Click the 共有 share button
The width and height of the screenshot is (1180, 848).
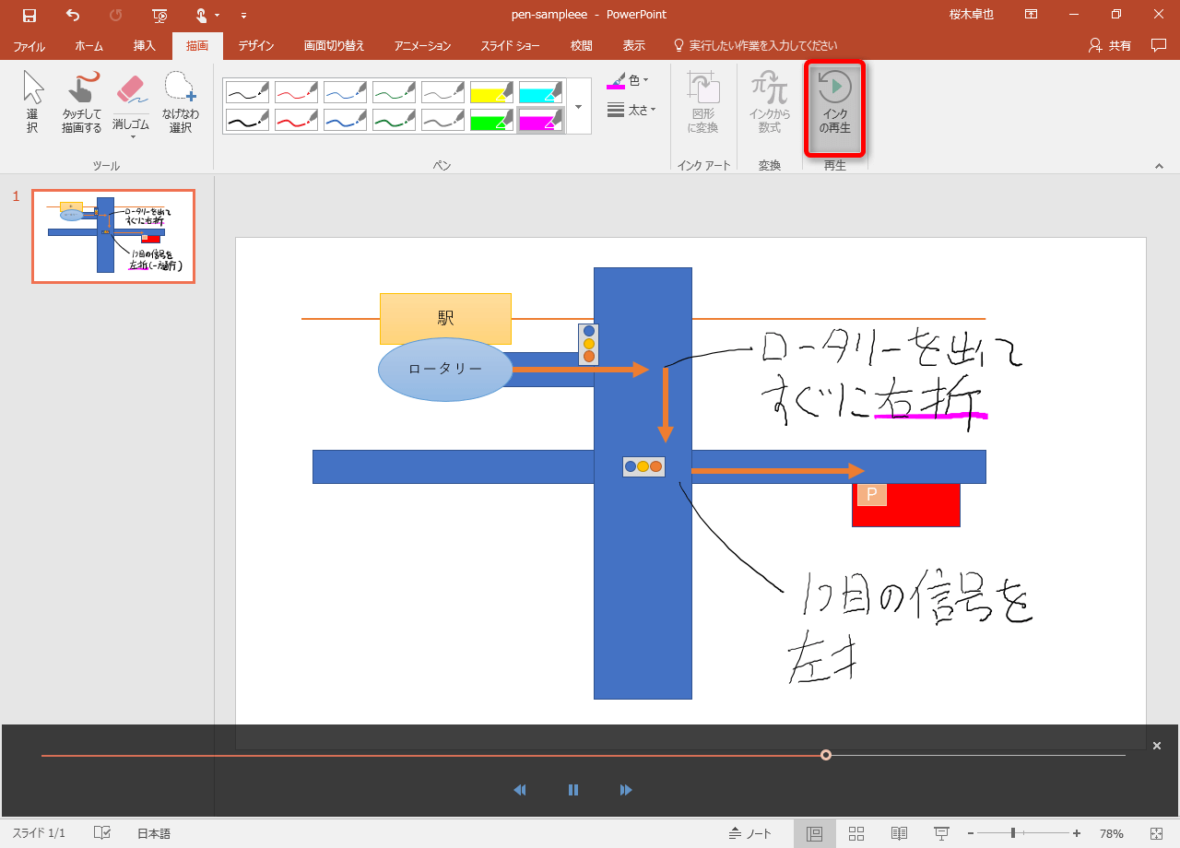click(1110, 45)
